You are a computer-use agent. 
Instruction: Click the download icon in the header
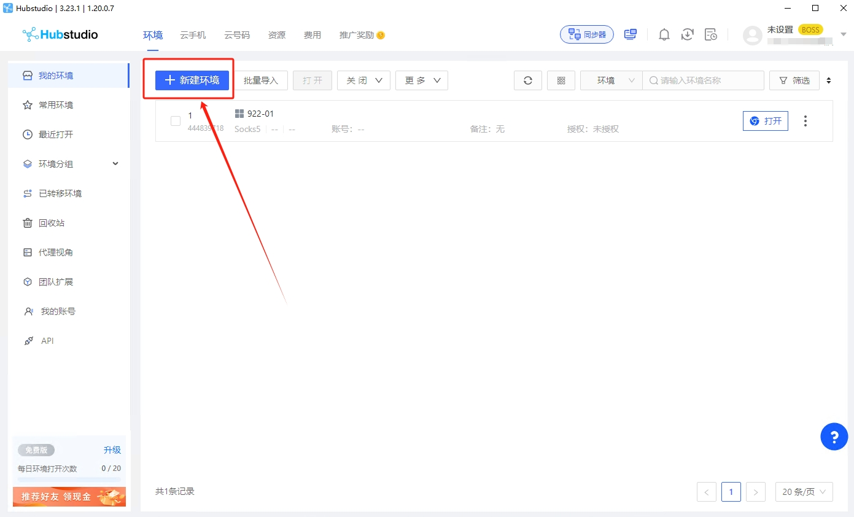tap(687, 35)
